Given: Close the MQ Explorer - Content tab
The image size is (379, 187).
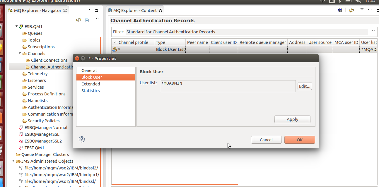Looking at the screenshot, I should tap(161, 10).
